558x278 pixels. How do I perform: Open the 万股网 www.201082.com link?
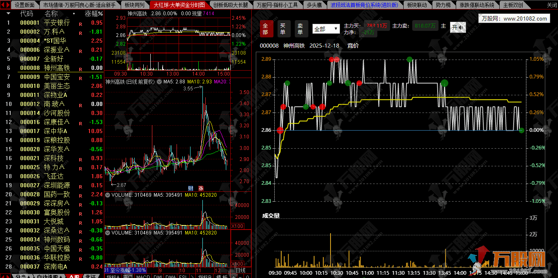[514, 18]
